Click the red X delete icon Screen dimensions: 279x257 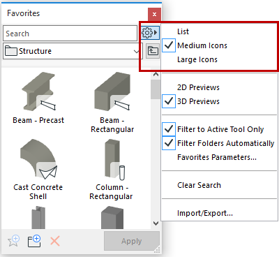coord(55,241)
